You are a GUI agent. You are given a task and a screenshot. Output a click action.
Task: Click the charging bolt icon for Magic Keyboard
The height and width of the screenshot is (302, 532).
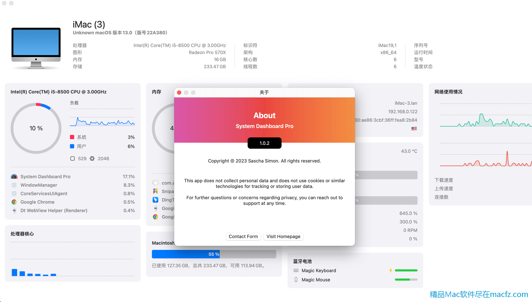click(x=391, y=270)
